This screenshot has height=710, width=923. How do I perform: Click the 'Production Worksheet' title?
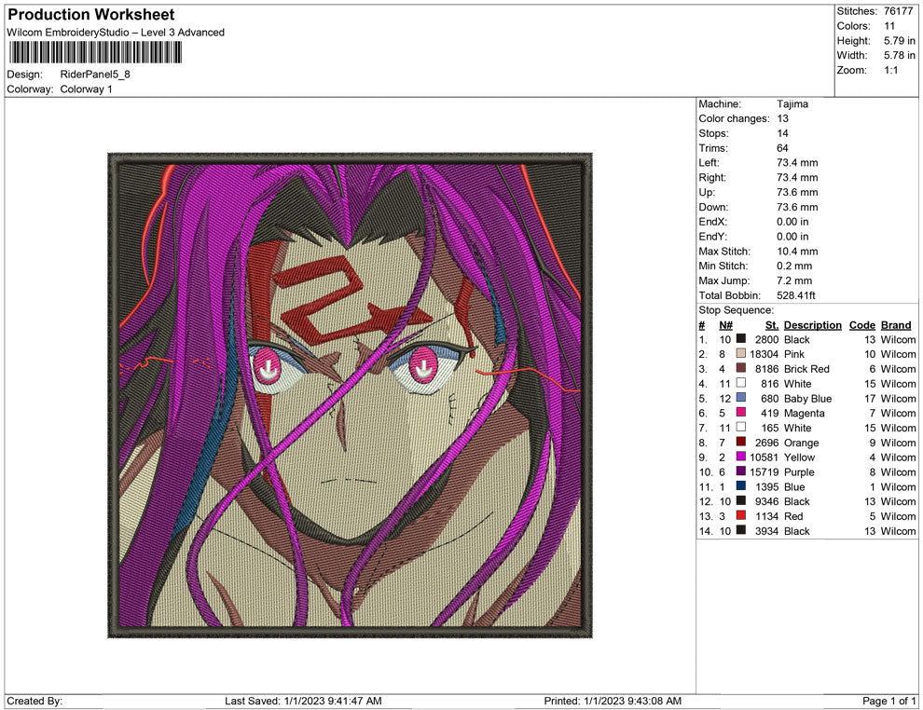pyautogui.click(x=91, y=15)
